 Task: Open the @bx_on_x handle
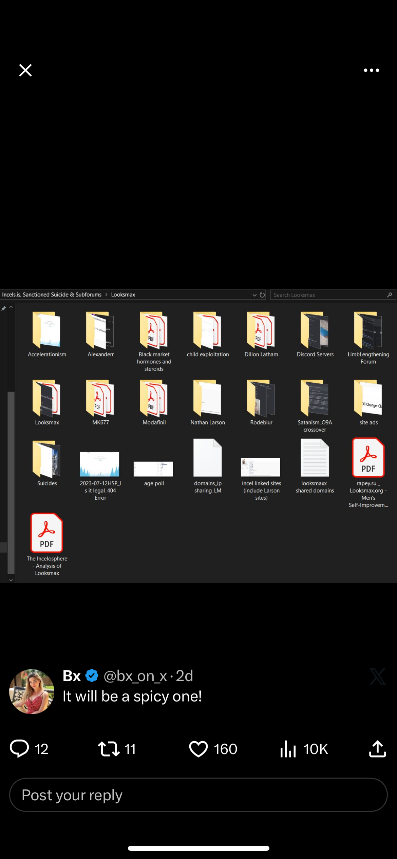tap(135, 676)
